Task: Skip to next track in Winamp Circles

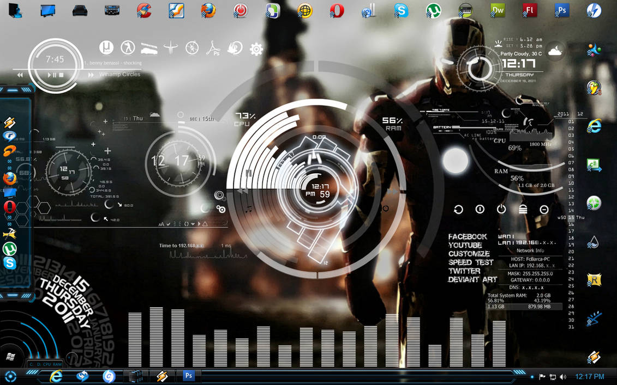Action: coord(91,75)
